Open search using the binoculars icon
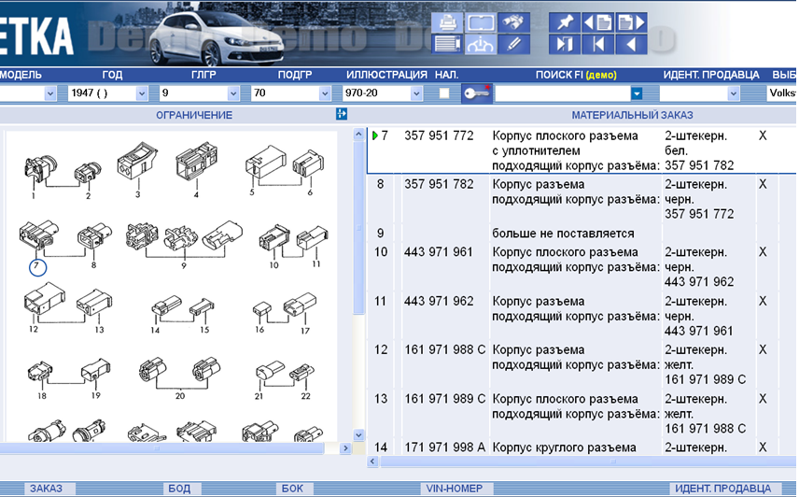Screen dimensions: 799x497 pyautogui.click(x=513, y=23)
